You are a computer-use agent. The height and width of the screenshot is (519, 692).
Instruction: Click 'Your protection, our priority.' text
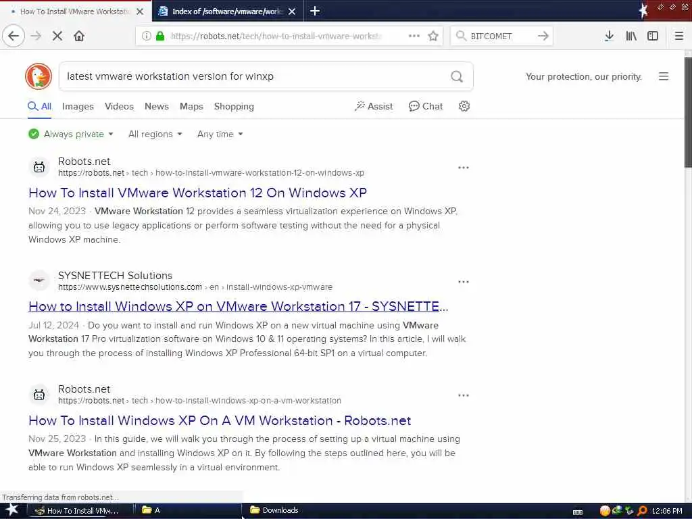[583, 77]
